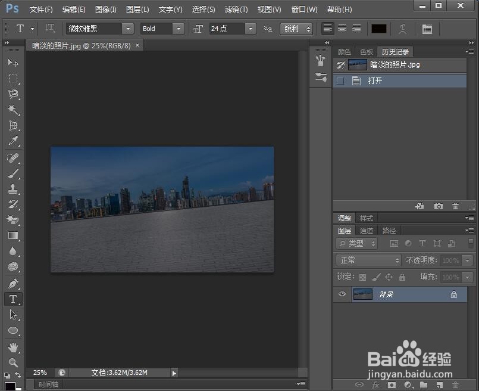This screenshot has height=391, width=479.
Task: Click the foreground color swatch
Action: (10, 386)
